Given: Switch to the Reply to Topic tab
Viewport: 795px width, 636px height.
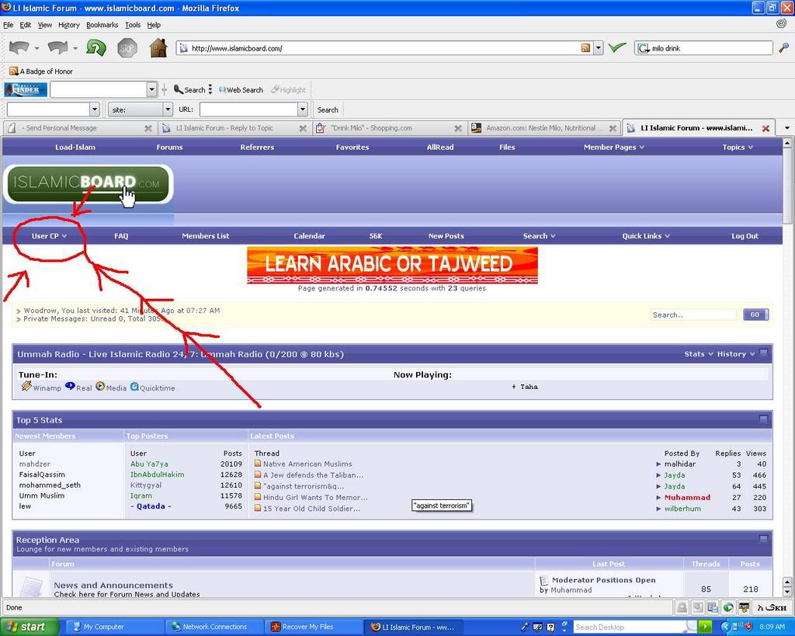Looking at the screenshot, I should (x=234, y=128).
